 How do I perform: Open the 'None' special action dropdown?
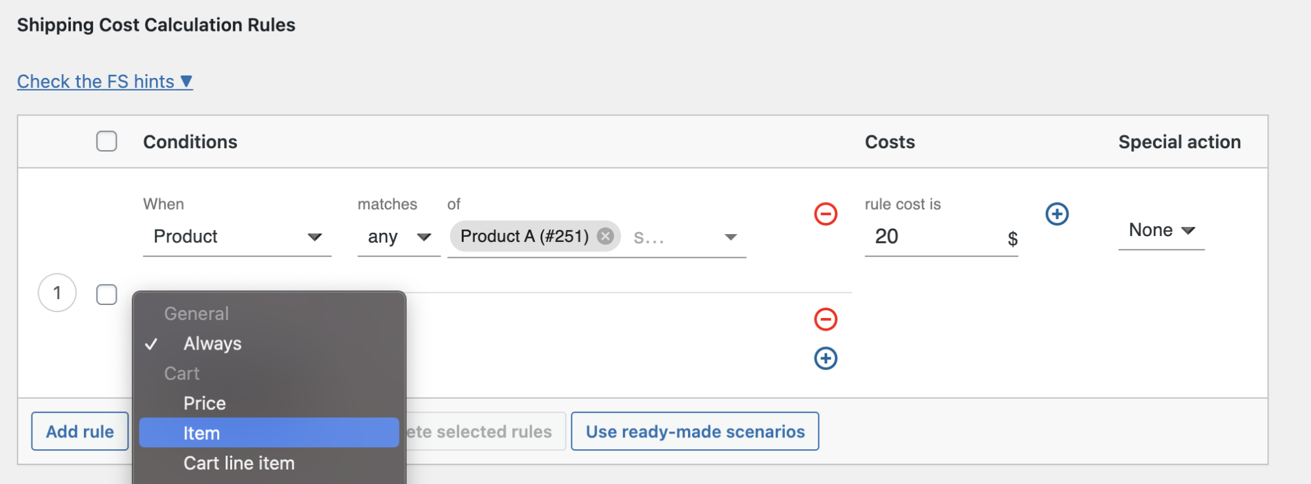(x=1160, y=230)
